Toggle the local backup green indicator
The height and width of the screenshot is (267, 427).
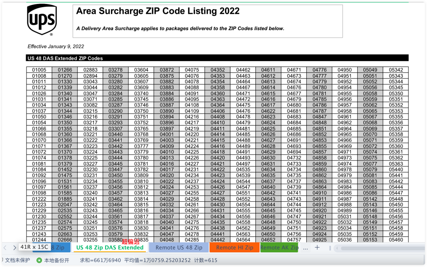[x=39, y=260]
